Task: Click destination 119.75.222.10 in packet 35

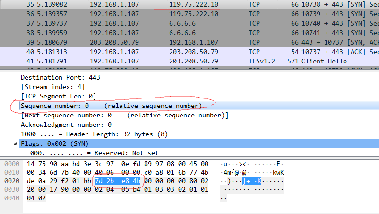Action: coord(194,4)
